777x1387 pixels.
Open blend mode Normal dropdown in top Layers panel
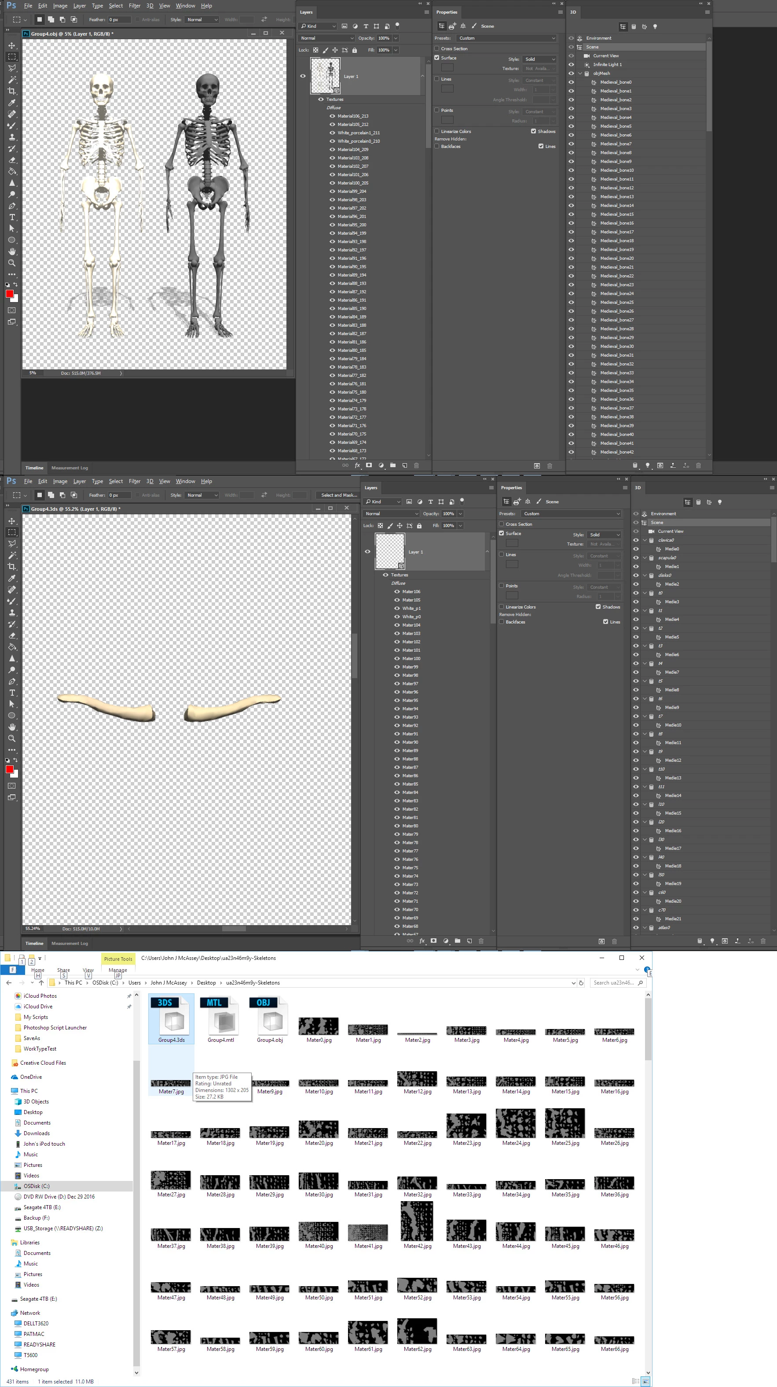(326, 38)
